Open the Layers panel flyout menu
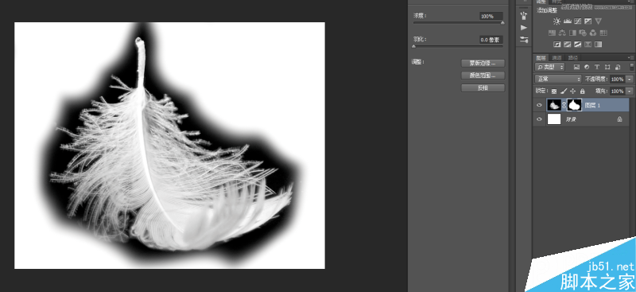The height and width of the screenshot is (292, 636). pos(630,57)
